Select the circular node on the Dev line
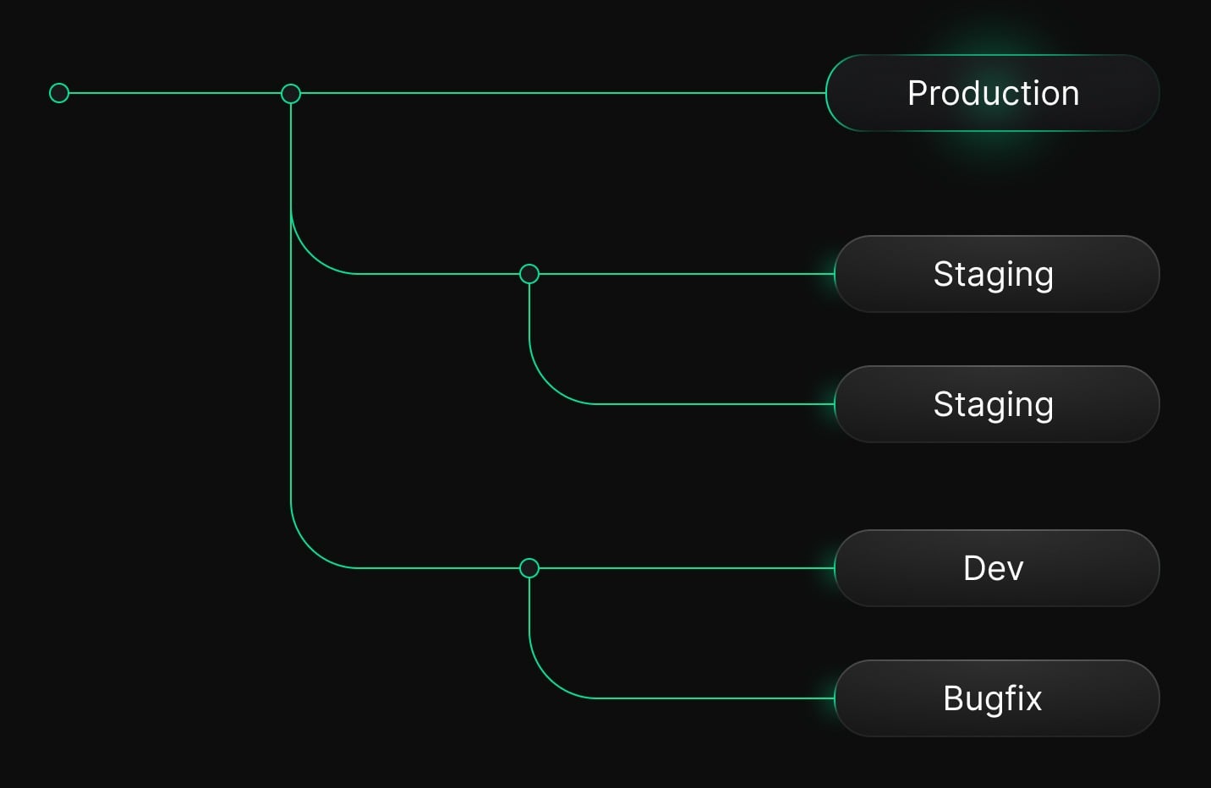The width and height of the screenshot is (1211, 788). (529, 568)
